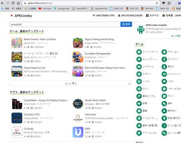Select graduation-cap 教育 education category
The image size is (181, 143).
click(142, 103)
